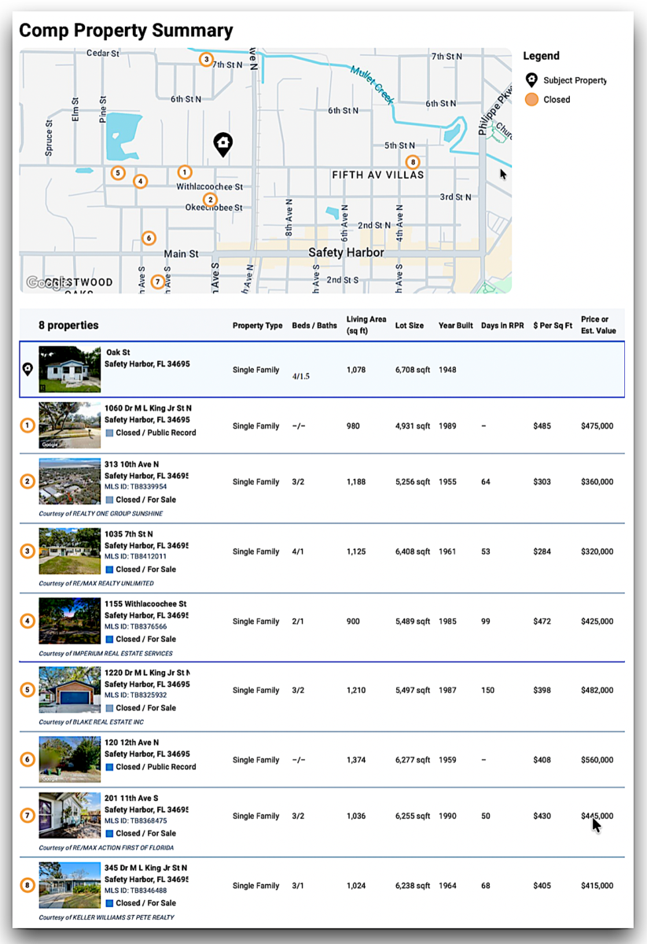Click the subject property house pin on map
The width and height of the screenshot is (647, 944).
pyautogui.click(x=223, y=144)
